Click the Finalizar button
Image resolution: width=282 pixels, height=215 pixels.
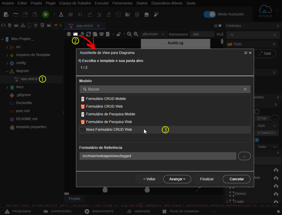pos(207,179)
